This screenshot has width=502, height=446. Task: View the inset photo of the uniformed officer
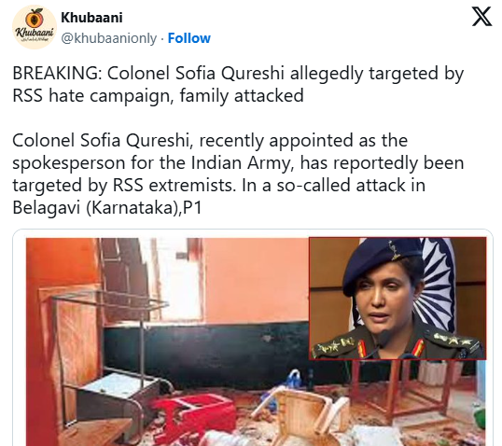click(397, 299)
